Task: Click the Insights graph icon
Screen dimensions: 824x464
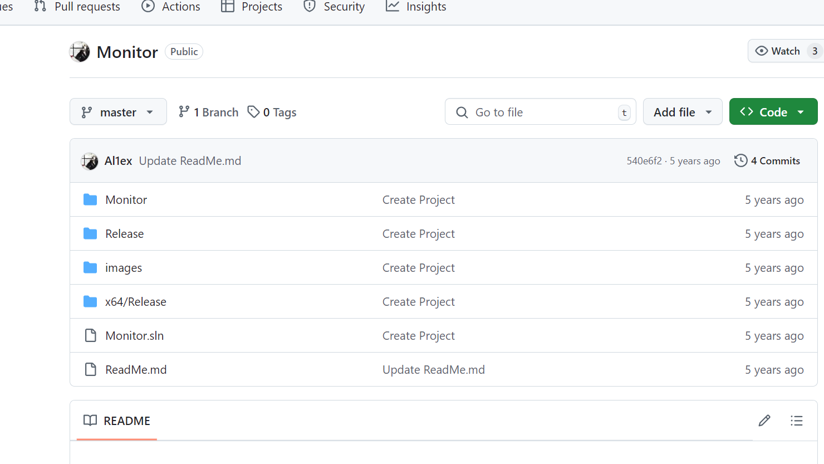Action: pyautogui.click(x=393, y=6)
